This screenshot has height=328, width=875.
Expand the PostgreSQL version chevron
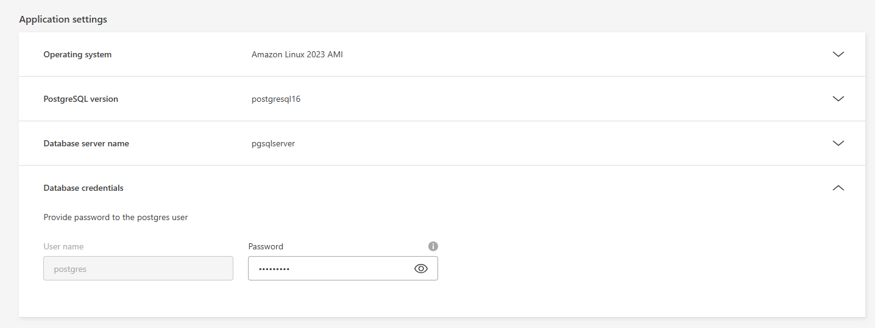coord(838,99)
